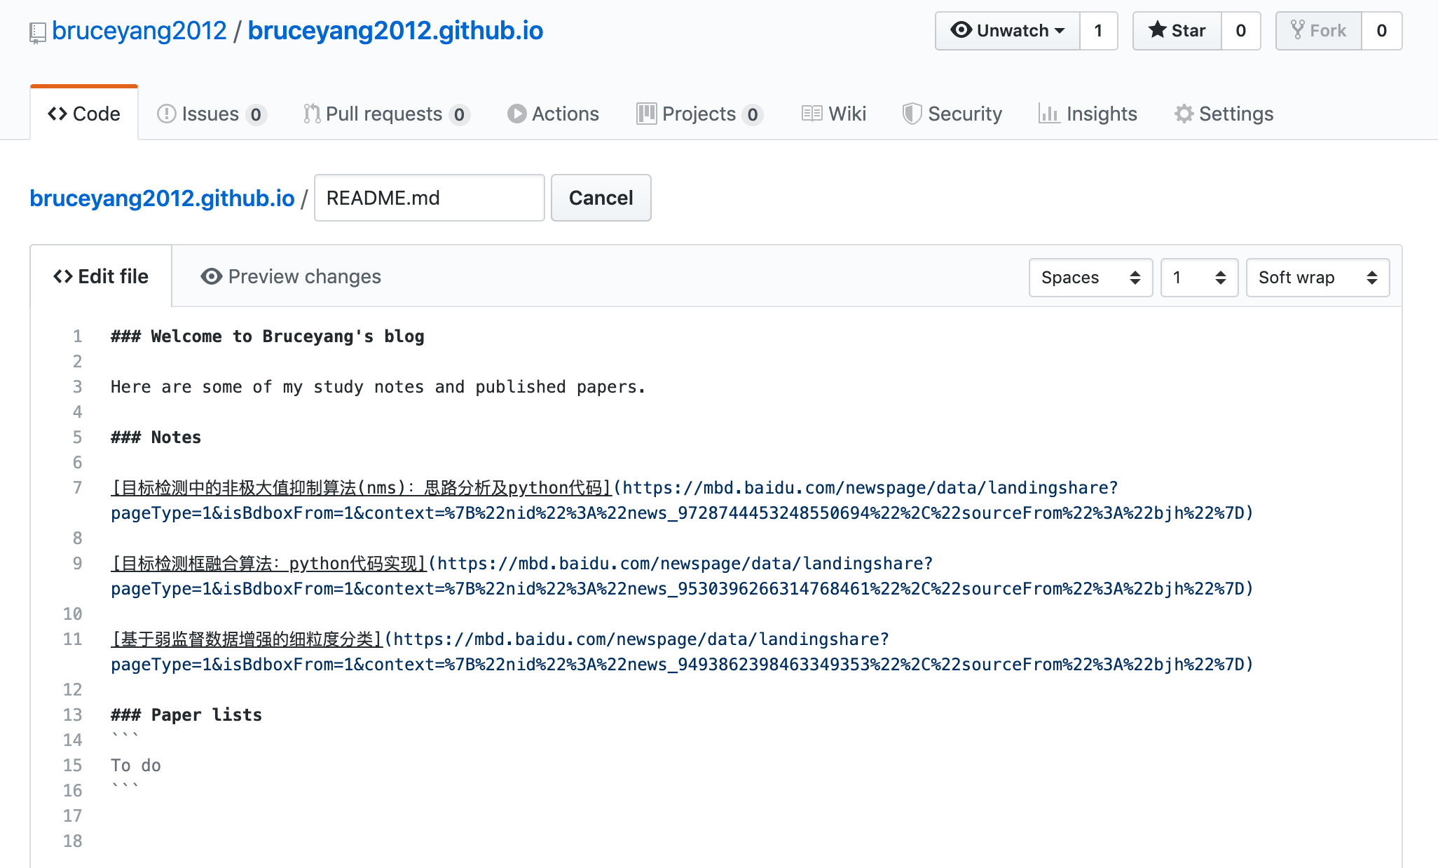Click the Edit file brackets icon

pyautogui.click(x=63, y=276)
